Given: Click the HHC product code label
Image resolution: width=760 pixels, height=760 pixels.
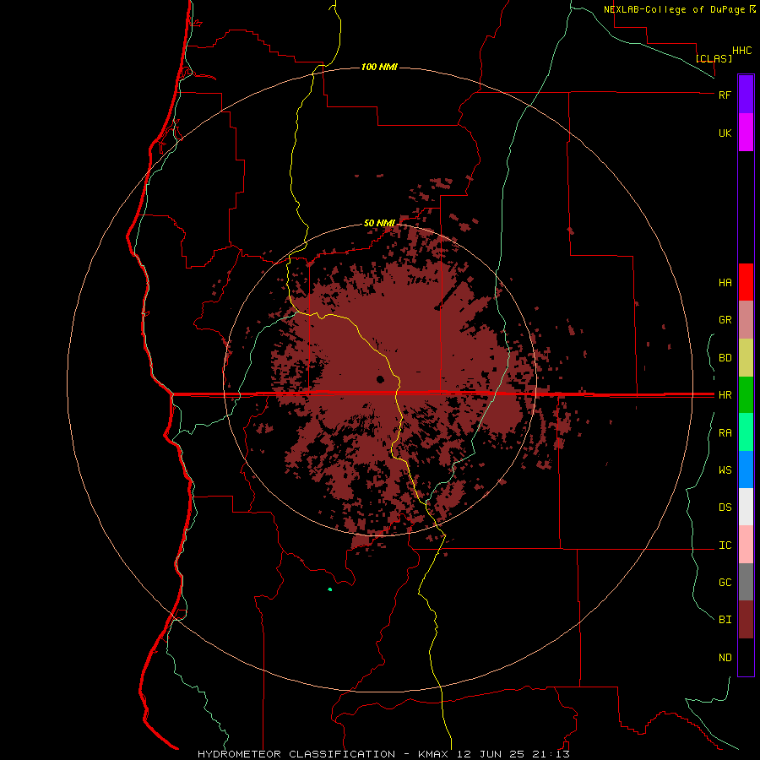Looking at the screenshot, I should click(x=741, y=51).
